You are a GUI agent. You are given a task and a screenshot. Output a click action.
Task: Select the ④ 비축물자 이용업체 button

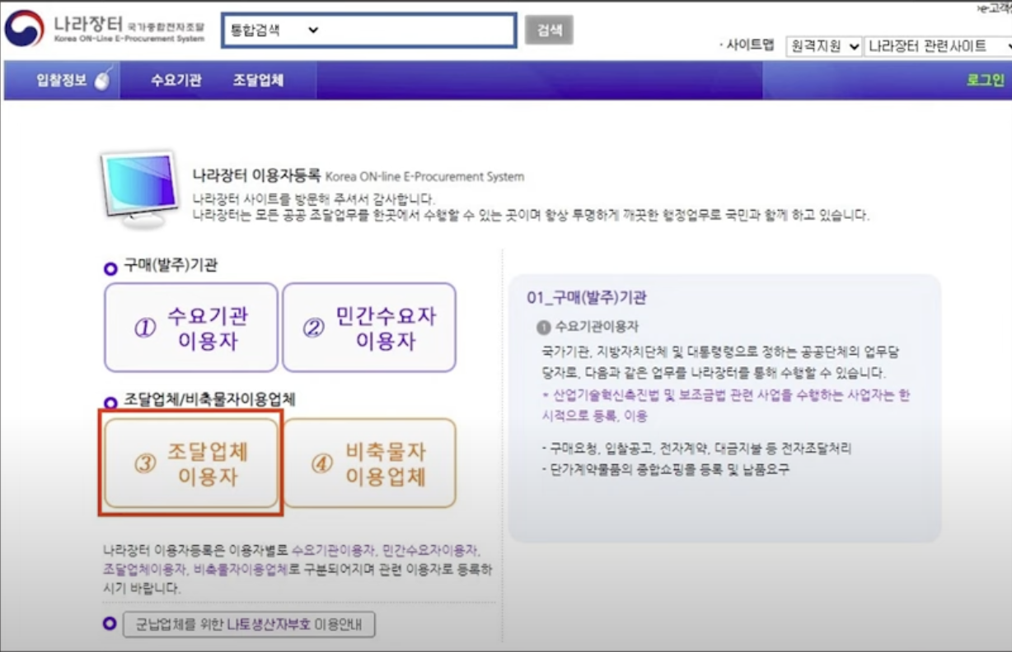[x=369, y=463]
